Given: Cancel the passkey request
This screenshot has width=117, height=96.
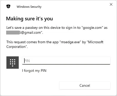Looking at the screenshot, I should (85, 85).
